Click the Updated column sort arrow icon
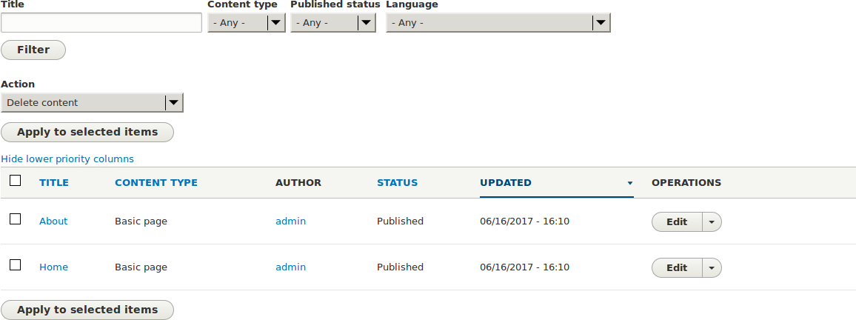This screenshot has height=320, width=856. pos(630,183)
